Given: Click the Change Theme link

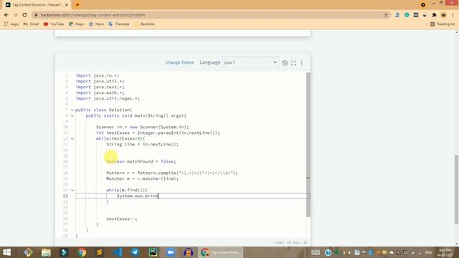Looking at the screenshot, I should pos(180,62).
